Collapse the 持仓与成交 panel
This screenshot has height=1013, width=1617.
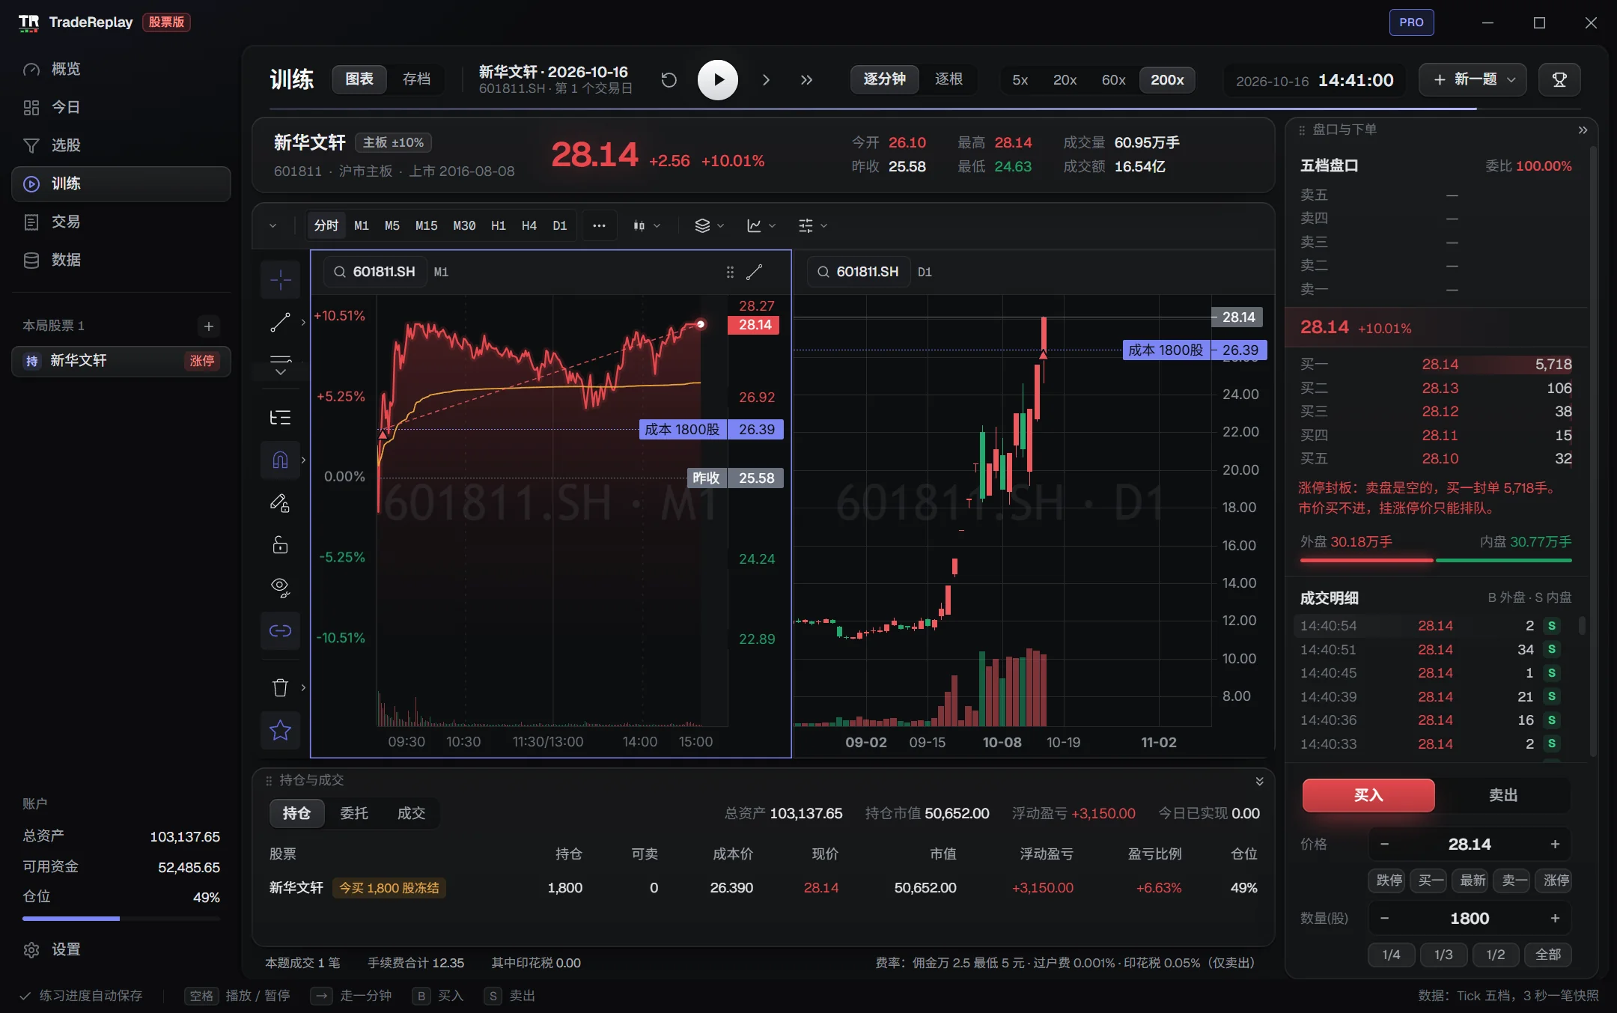tap(1259, 781)
